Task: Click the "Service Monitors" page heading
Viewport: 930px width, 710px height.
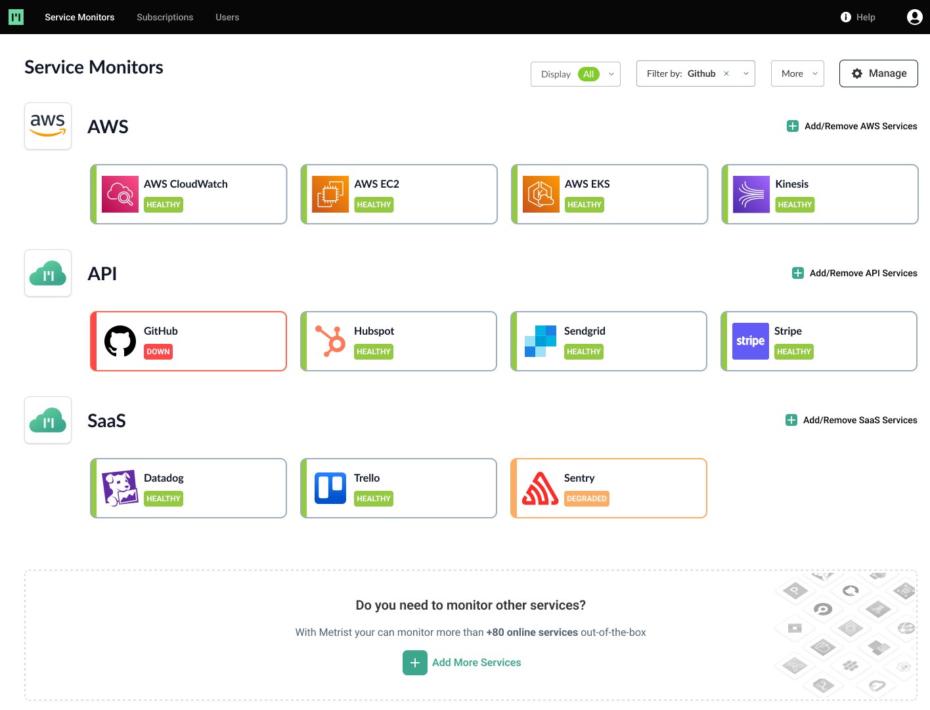Action: tap(94, 67)
